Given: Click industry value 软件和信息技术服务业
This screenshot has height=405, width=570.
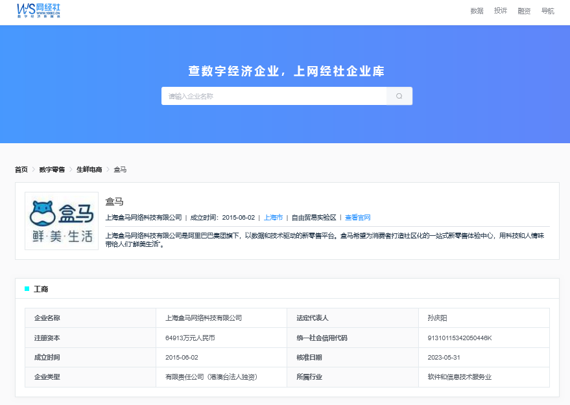Looking at the screenshot, I should 458,376.
